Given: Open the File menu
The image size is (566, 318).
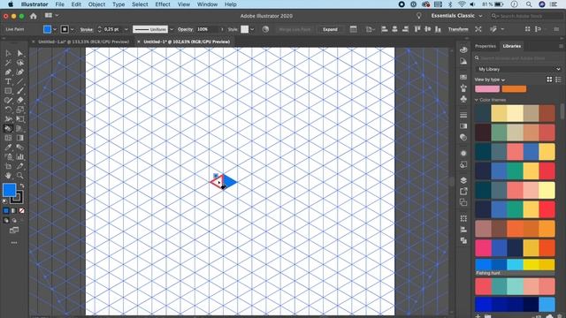Looking at the screenshot, I should [59, 4].
